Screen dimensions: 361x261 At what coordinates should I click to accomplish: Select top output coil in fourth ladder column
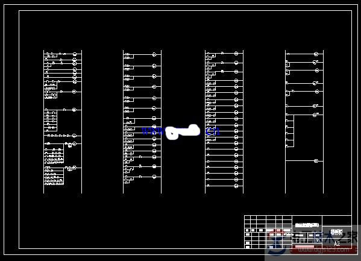point(316,54)
